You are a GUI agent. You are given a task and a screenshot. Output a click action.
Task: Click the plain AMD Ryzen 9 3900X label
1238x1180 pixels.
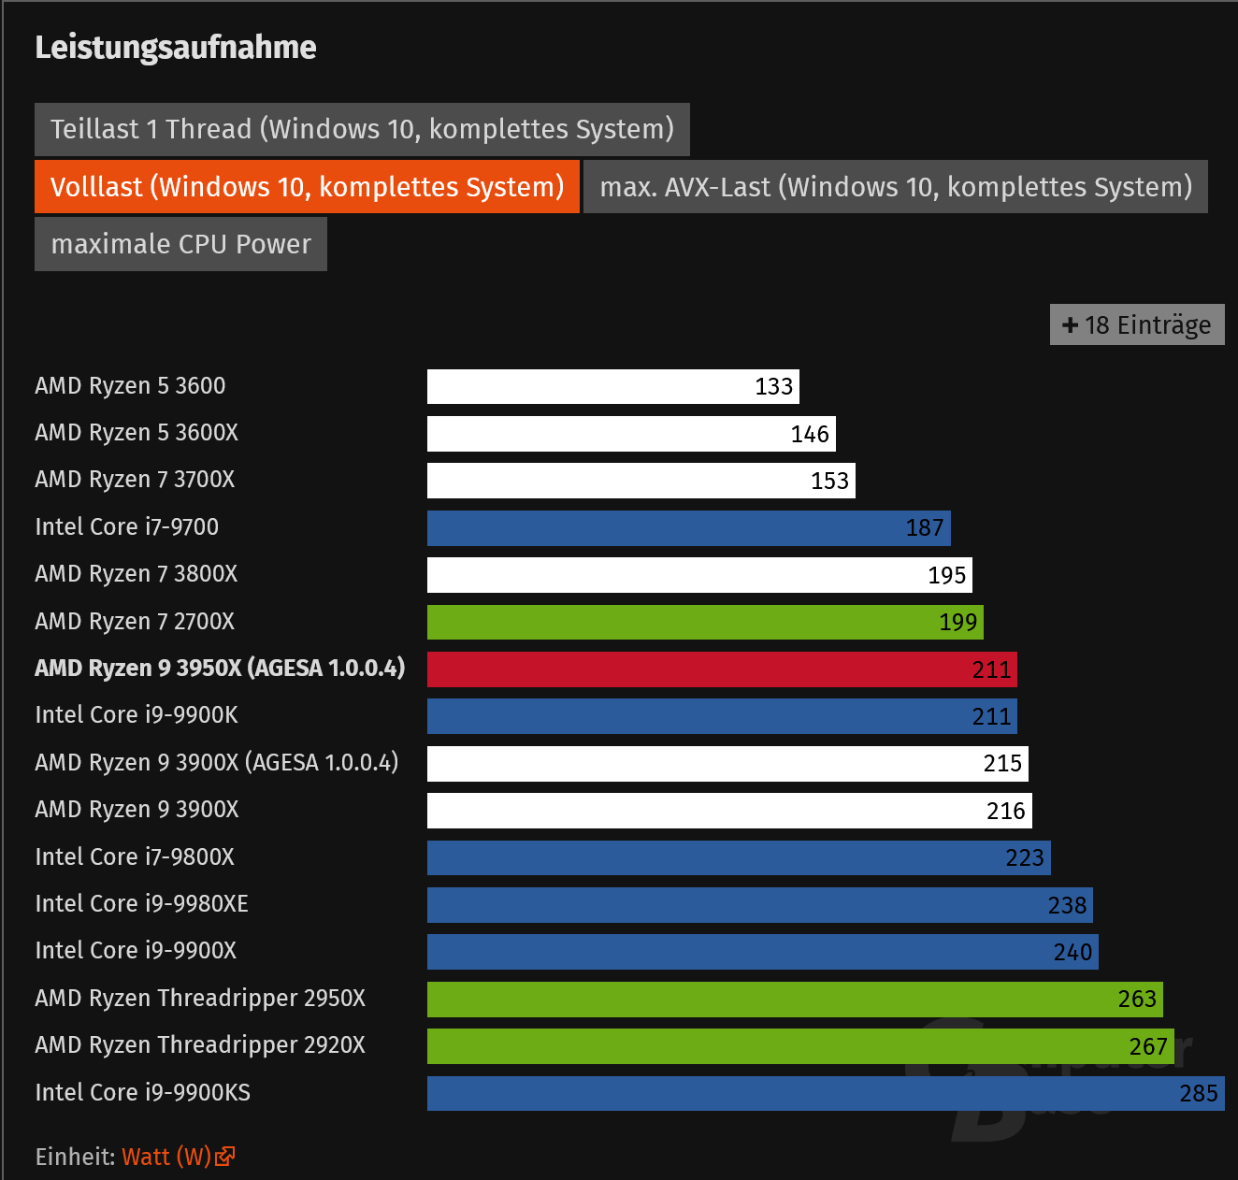click(x=137, y=810)
